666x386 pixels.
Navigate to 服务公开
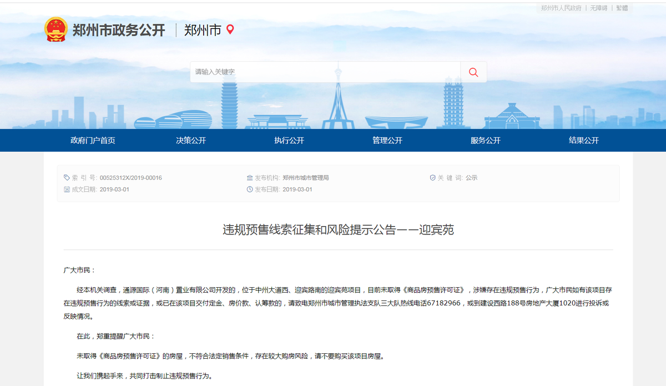(486, 141)
